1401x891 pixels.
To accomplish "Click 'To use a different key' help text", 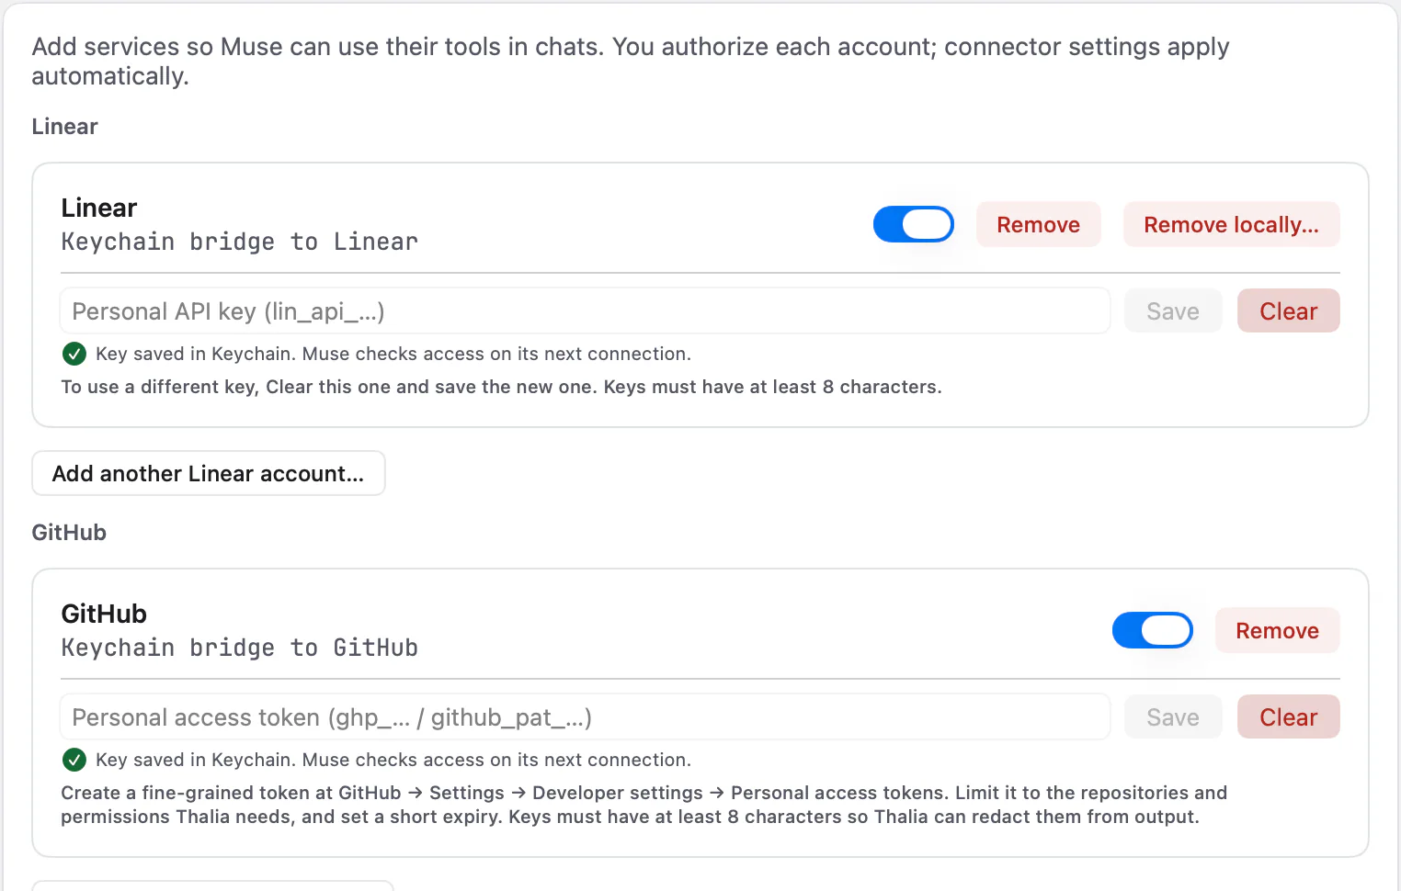I will click(x=501, y=387).
